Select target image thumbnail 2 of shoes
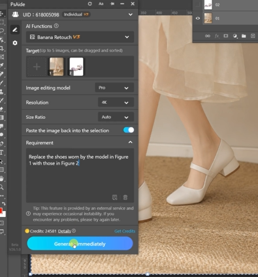 76,67
